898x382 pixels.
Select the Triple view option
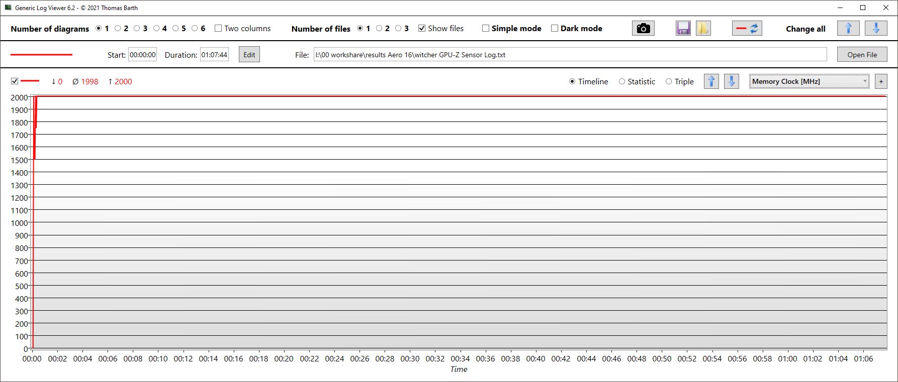(x=669, y=81)
